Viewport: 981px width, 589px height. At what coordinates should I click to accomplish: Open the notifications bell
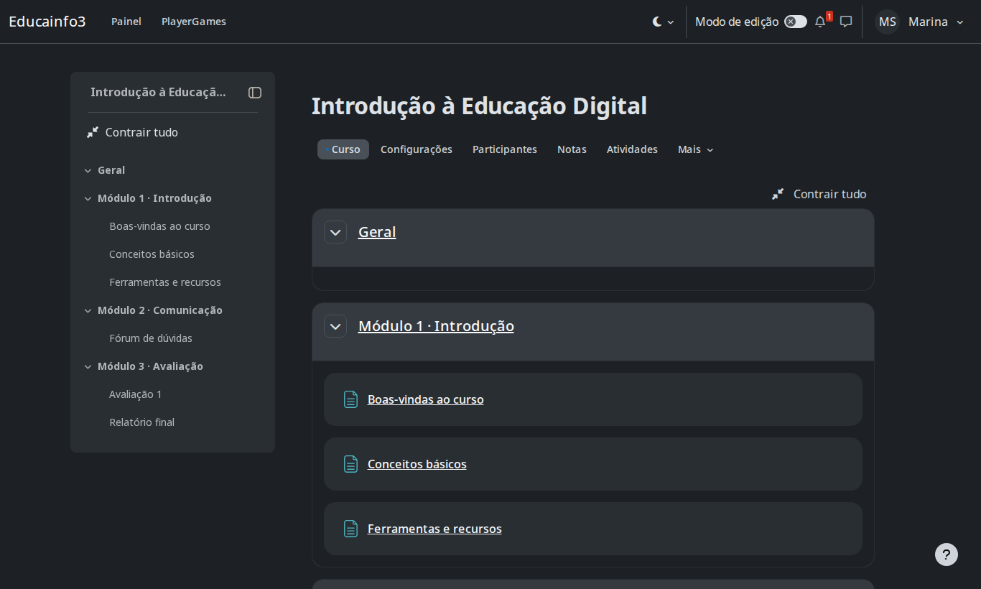coord(820,22)
